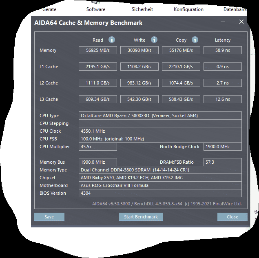Image resolution: width=259 pixels, height=258 pixels.
Task: Open the Datenbank menu item
Action: tap(235, 9)
